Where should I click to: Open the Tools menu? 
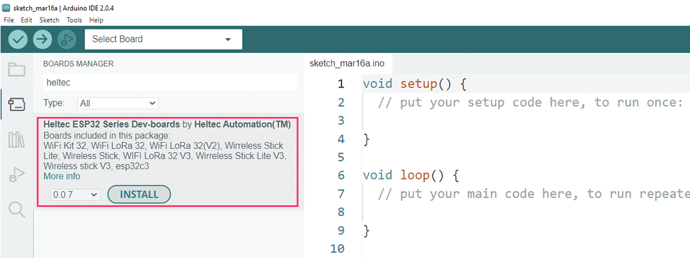tap(74, 19)
